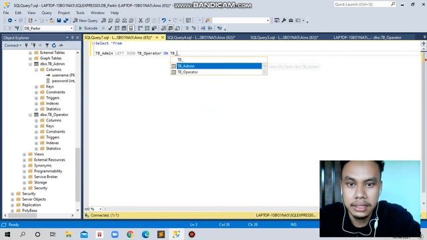Open a file with the folder icon
The height and width of the screenshot is (240, 427).
click(51, 21)
